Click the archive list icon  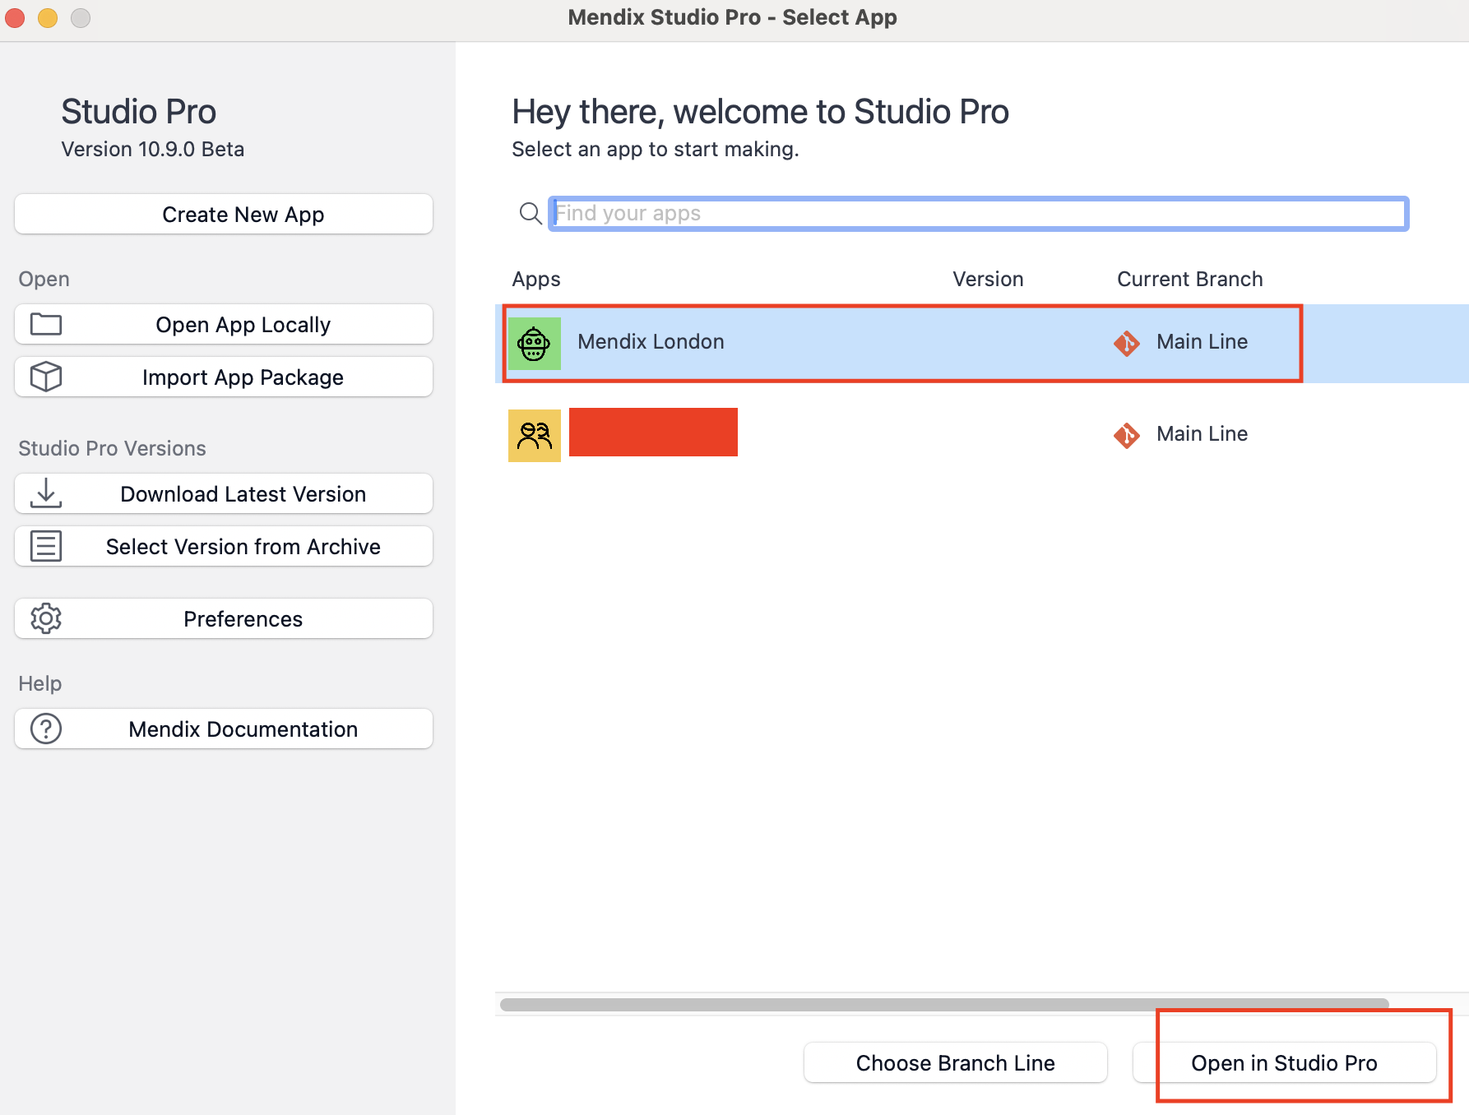point(46,546)
